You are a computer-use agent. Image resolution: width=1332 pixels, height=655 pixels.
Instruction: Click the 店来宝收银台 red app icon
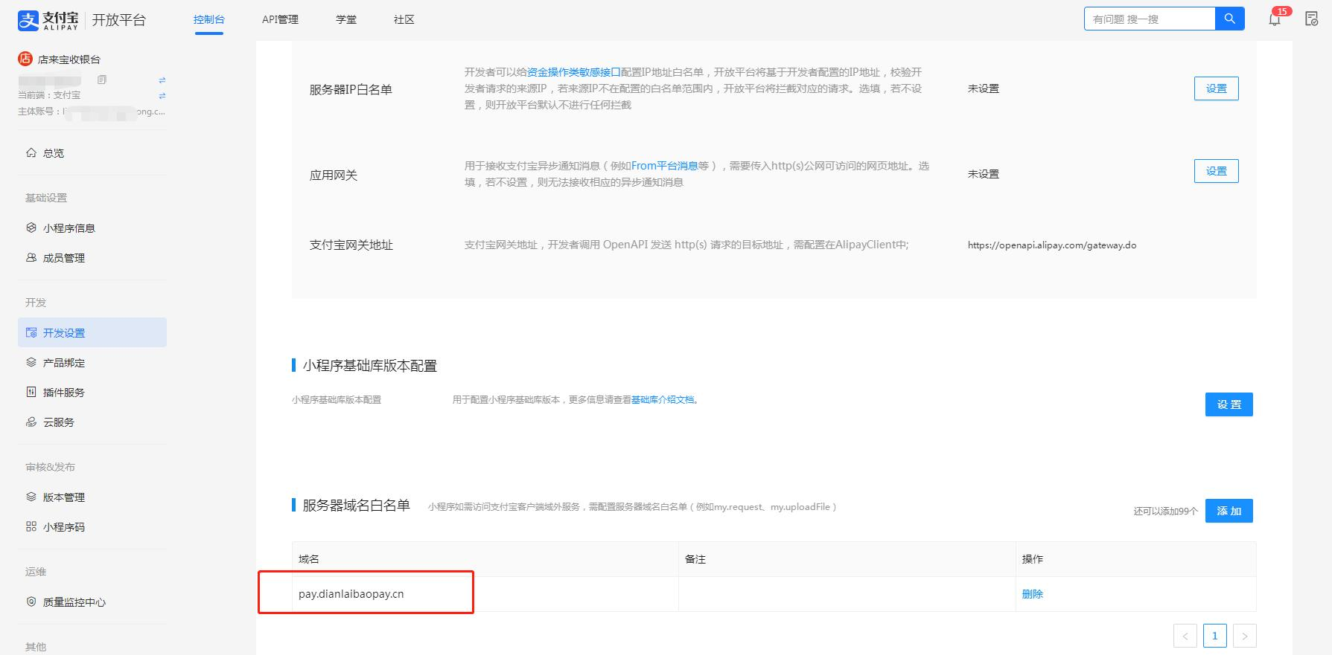coord(25,59)
